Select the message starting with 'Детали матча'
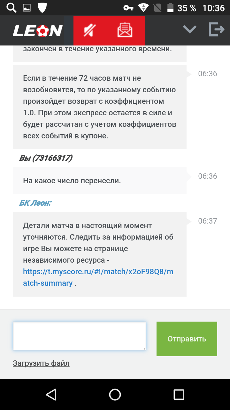Image resolution: width=230 pixels, height=410 pixels. [99, 254]
